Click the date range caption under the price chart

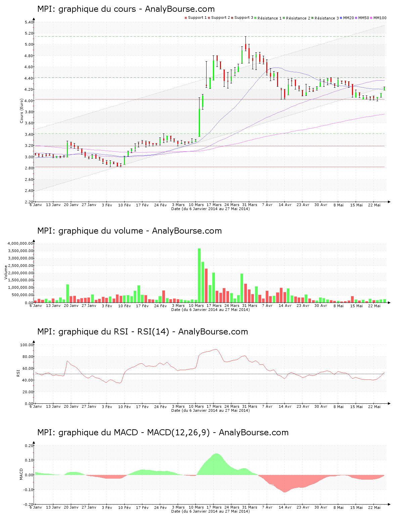(x=211, y=209)
